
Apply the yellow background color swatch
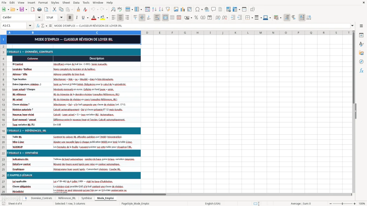click(102, 18)
